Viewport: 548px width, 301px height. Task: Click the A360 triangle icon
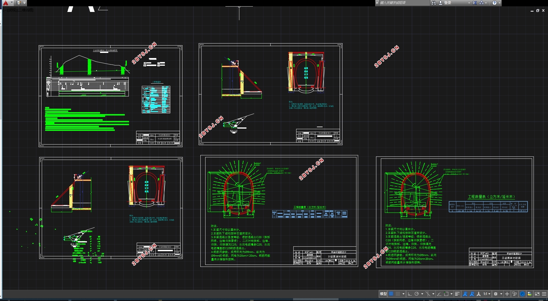click(x=481, y=3)
